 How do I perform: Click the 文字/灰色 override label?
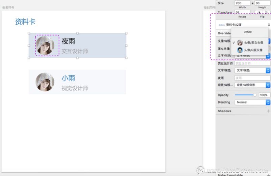224,56
